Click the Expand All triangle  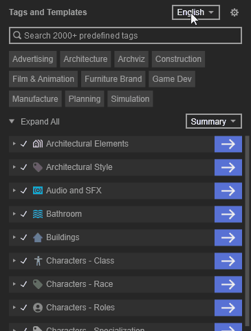coord(12,121)
